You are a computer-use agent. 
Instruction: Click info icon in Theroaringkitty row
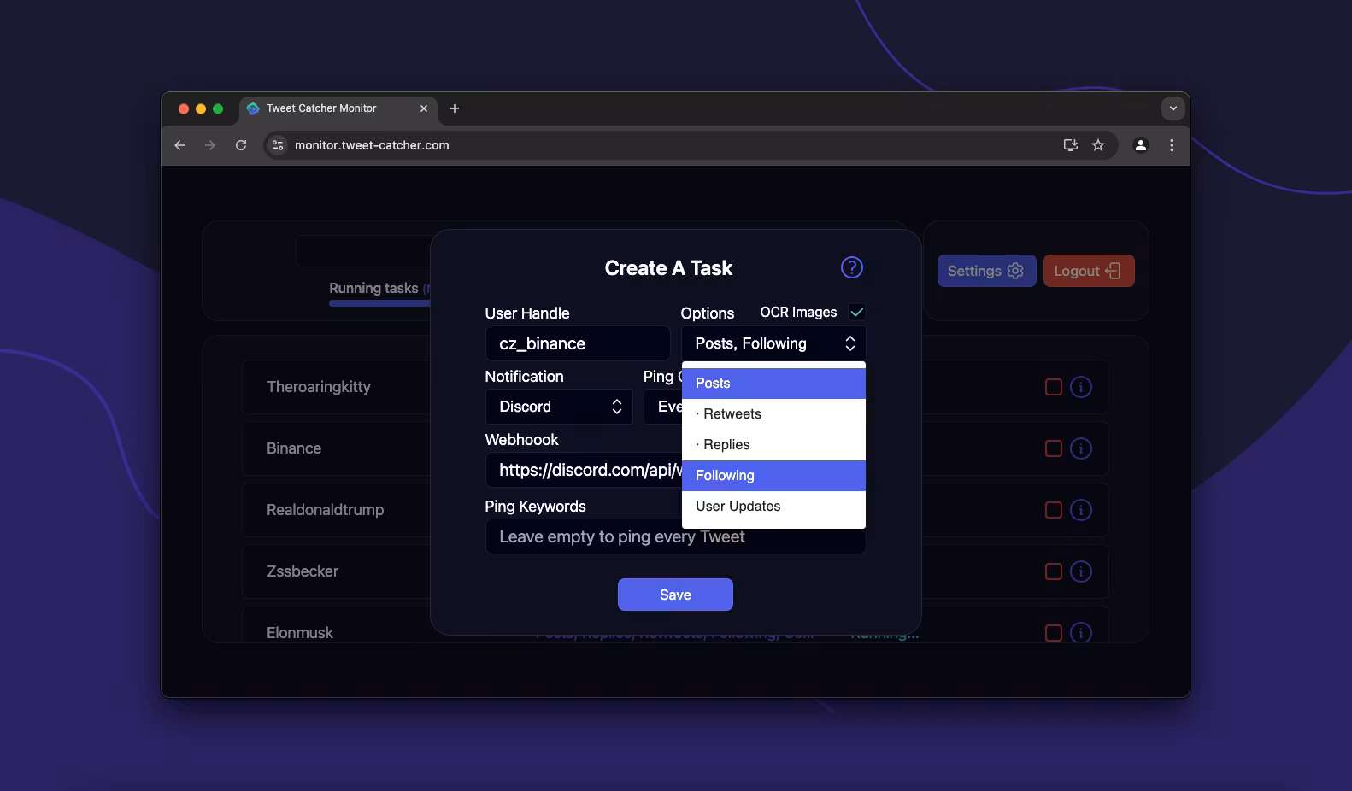pos(1080,387)
